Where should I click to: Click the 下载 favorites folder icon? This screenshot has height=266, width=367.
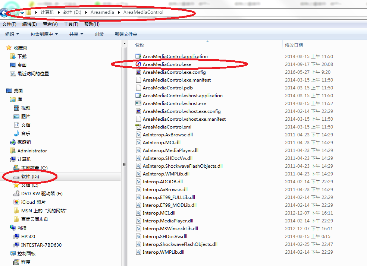(x=13, y=56)
